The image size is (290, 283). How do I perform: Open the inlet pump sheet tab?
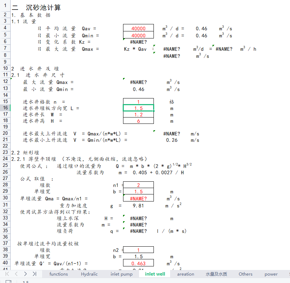pyautogui.click(x=122, y=274)
